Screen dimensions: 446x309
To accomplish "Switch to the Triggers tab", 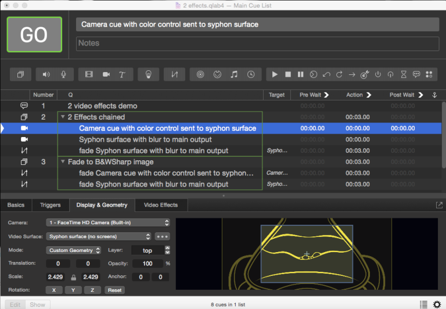I will coord(50,205).
